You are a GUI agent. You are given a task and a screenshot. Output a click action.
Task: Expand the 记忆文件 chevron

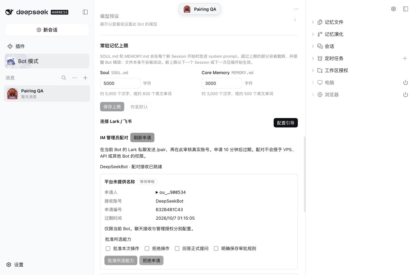click(x=313, y=22)
